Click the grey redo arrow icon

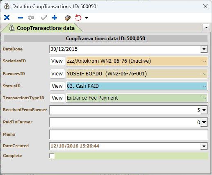point(31,18)
